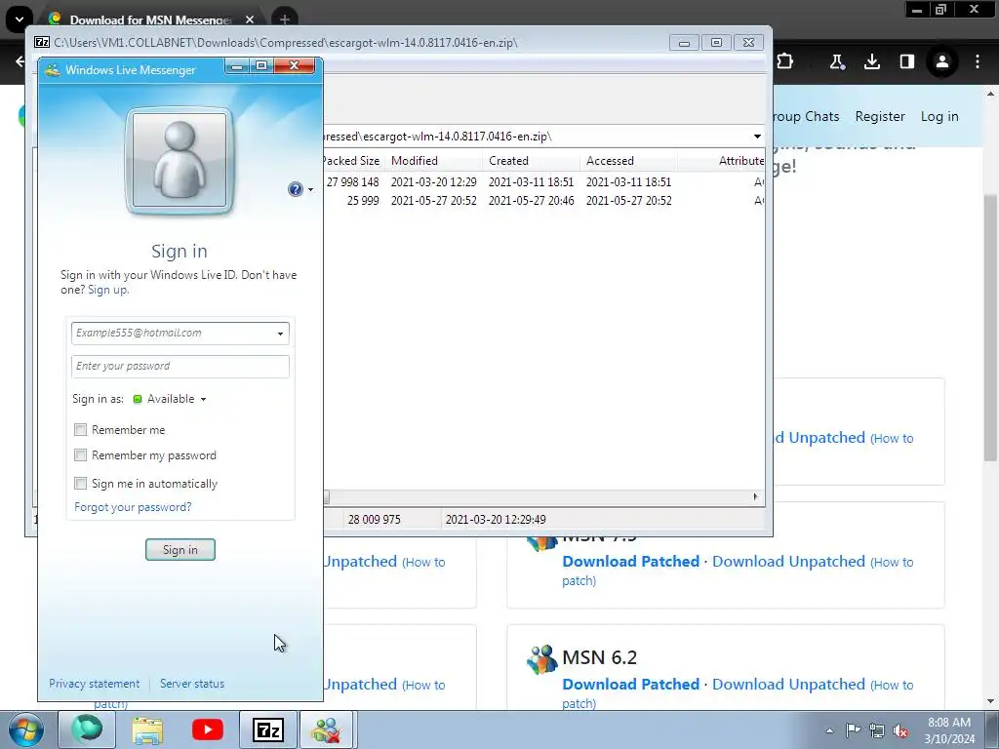Click the Messenger display picture avatar
Screen dimensions: 999x749
coord(180,161)
